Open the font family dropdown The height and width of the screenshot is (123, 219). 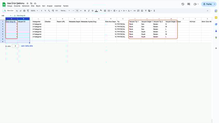(65, 11)
